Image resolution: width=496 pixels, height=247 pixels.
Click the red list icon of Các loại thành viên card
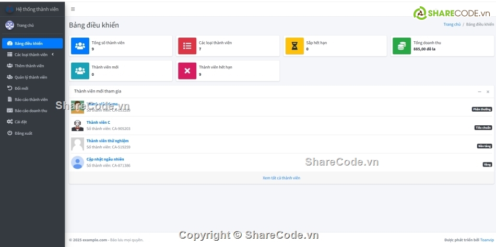pos(187,46)
